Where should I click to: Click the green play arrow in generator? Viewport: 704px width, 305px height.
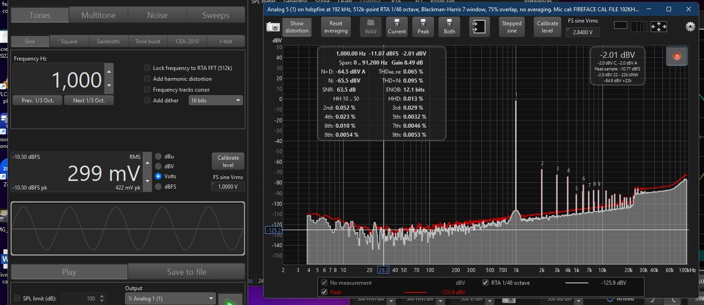point(231,300)
